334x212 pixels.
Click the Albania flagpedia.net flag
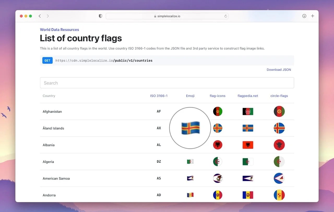[x=248, y=145]
